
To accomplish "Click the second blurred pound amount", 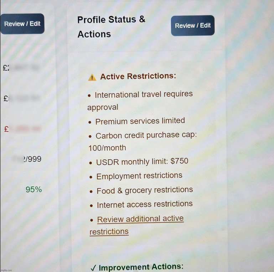I will point(22,99).
